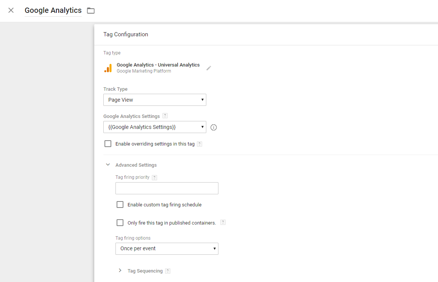Rename the tag title Google Analytics
The height and width of the screenshot is (282, 438).
coord(53,10)
